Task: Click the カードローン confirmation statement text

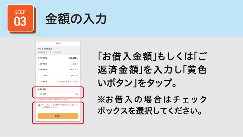Action: (x=60, y=106)
